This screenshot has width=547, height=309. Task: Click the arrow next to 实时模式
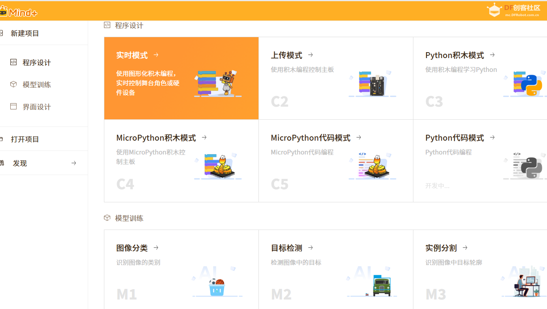pyautogui.click(x=156, y=55)
